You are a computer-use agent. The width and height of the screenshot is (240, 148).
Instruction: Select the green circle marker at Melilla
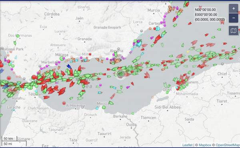[x=104, y=107]
